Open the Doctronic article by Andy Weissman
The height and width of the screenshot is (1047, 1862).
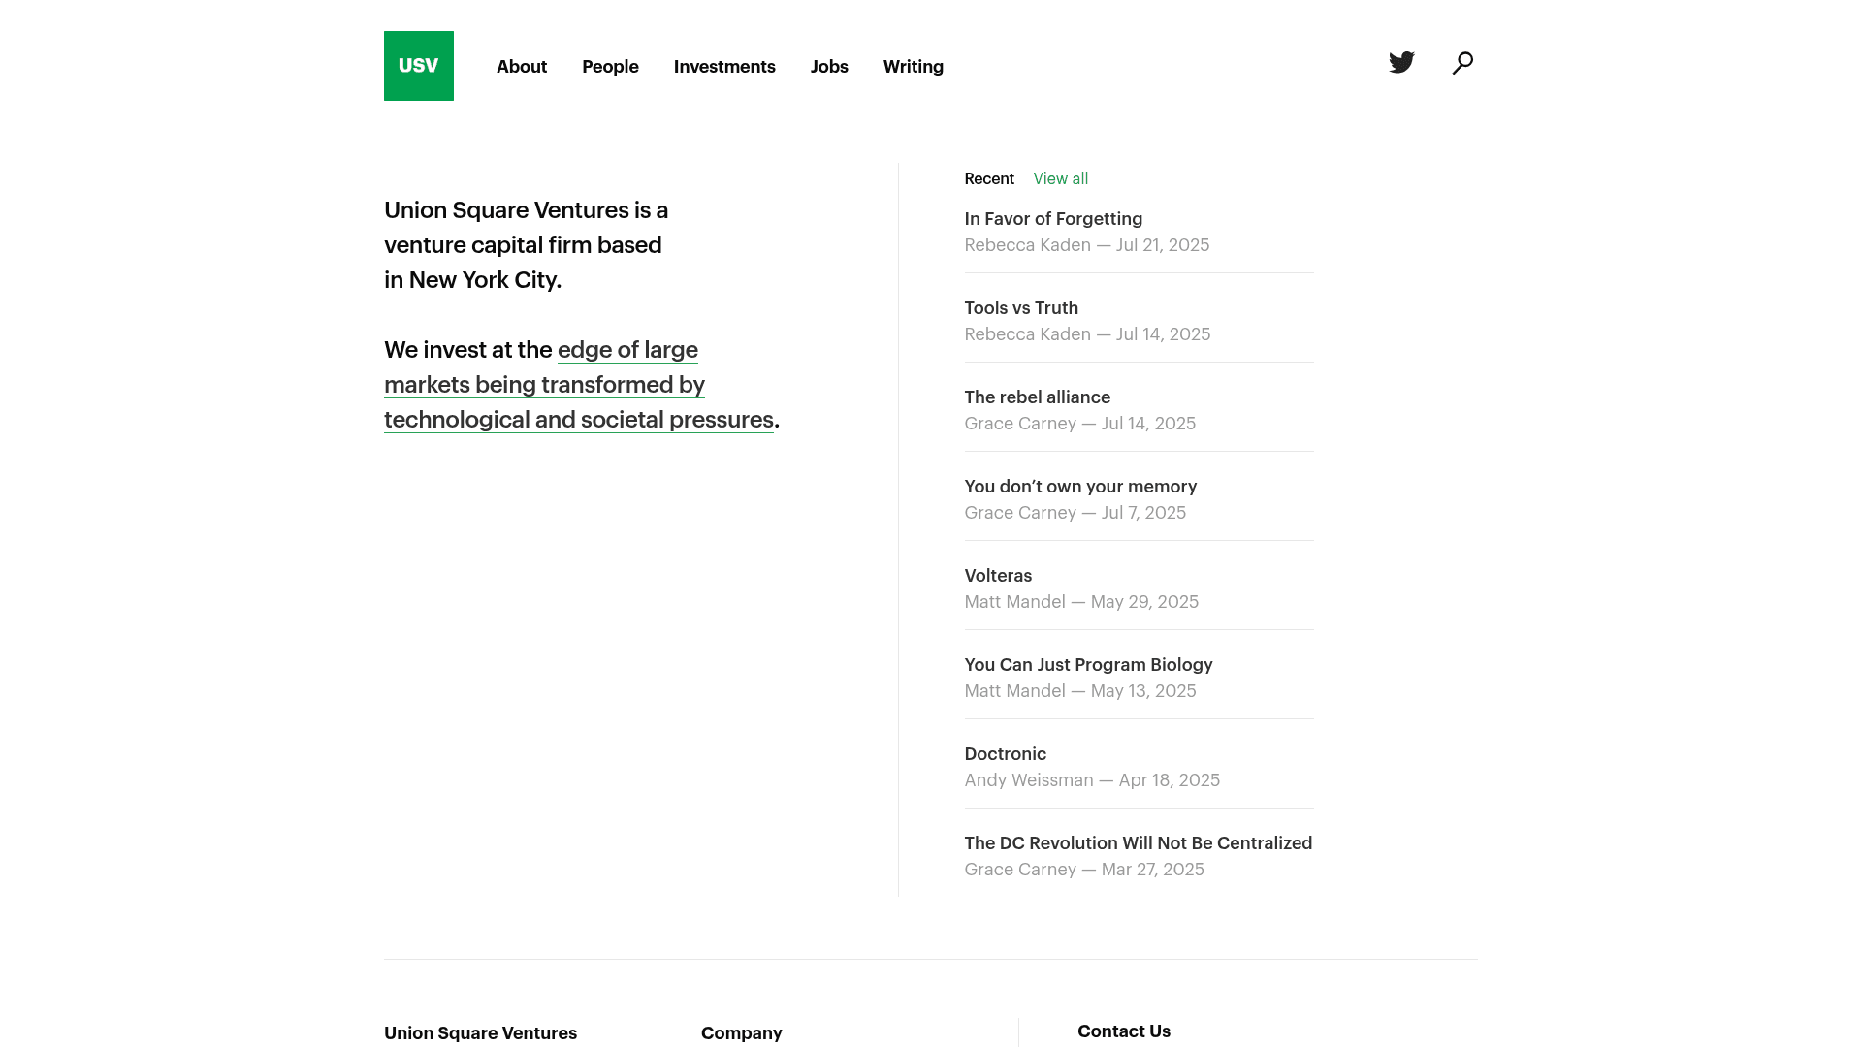[1005, 753]
